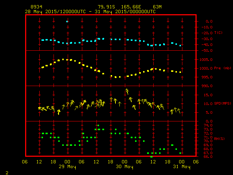Click the 66.0 humidity axis value

click(208, 157)
